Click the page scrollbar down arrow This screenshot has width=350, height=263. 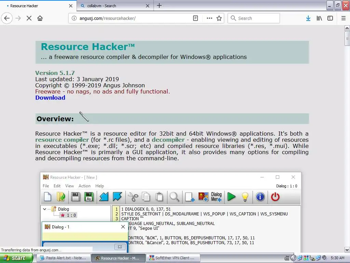click(x=347, y=250)
